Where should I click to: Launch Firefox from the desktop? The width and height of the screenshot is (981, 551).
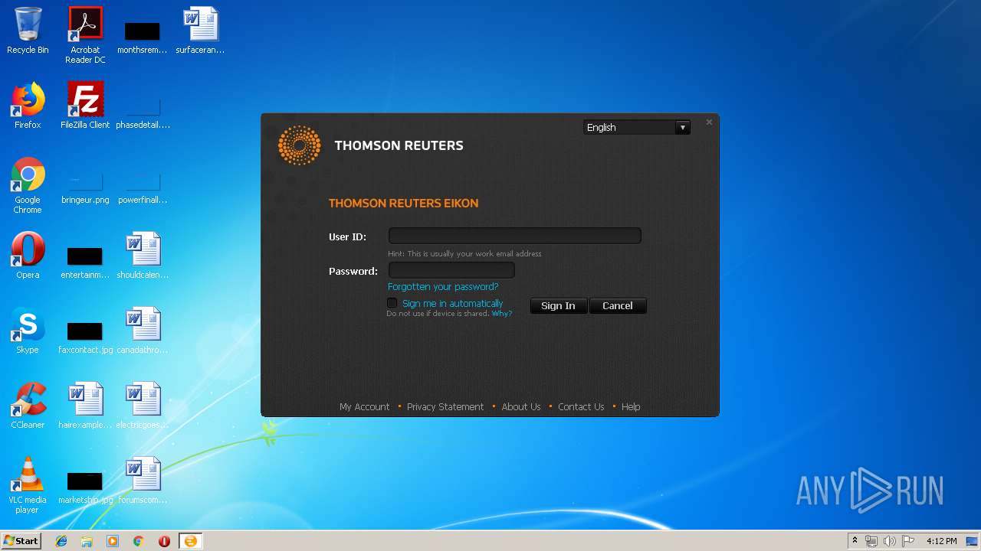(28, 106)
